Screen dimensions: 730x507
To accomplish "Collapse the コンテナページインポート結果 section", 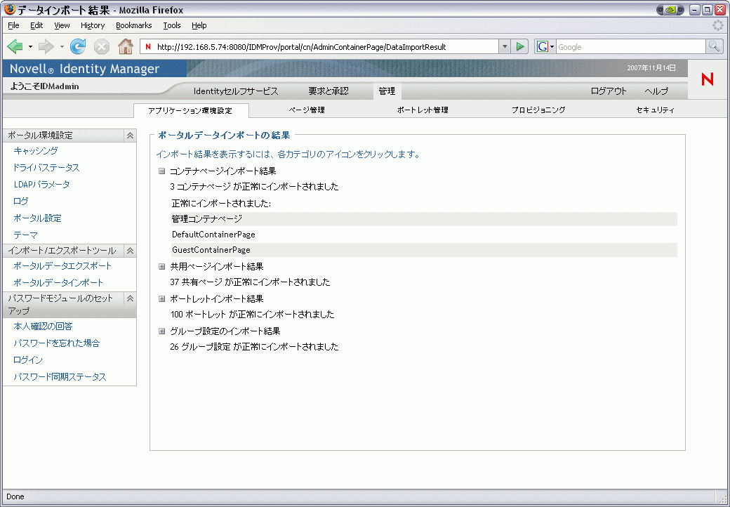I will (161, 171).
